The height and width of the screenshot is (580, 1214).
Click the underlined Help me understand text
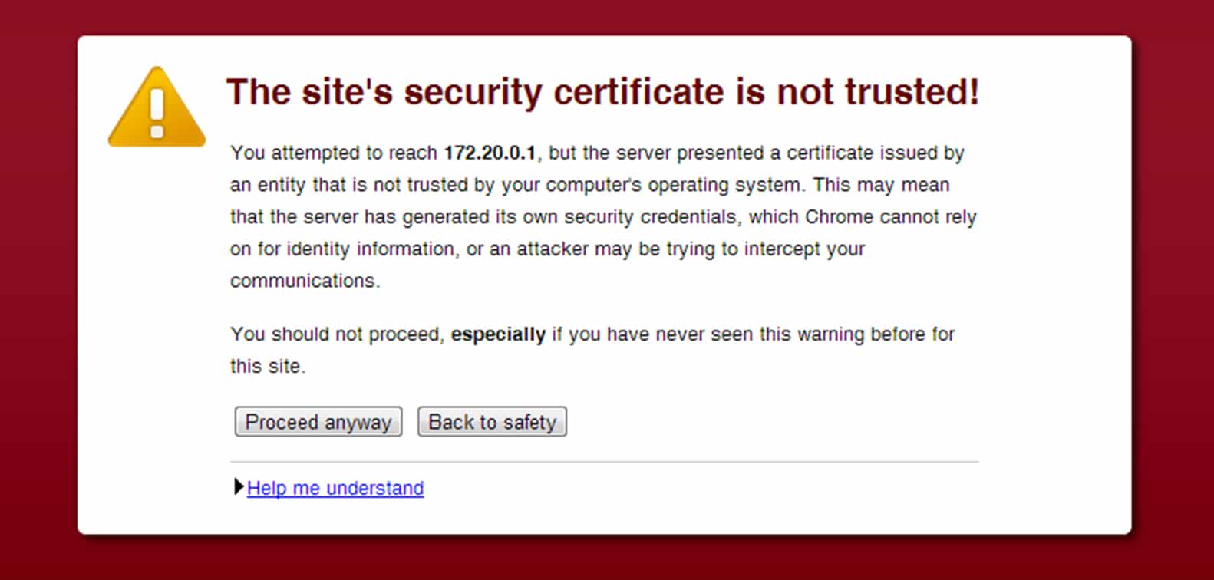click(335, 488)
